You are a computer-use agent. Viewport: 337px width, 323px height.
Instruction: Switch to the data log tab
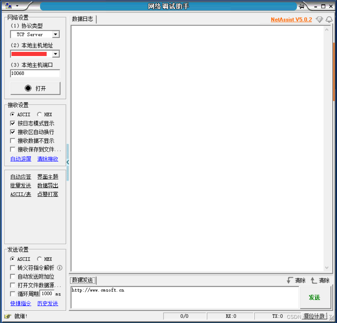(82, 19)
